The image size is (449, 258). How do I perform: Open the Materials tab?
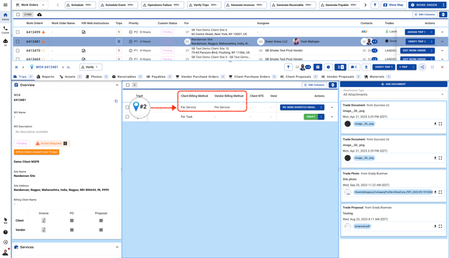click(377, 77)
